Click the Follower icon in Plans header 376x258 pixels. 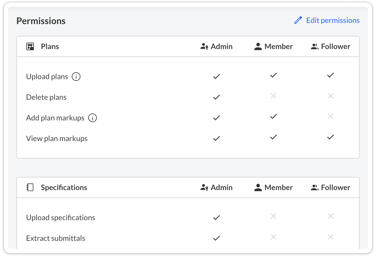315,46
